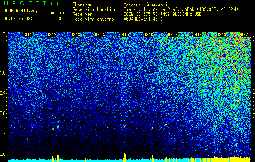Click the kHz axis unit label

click(4, 33)
